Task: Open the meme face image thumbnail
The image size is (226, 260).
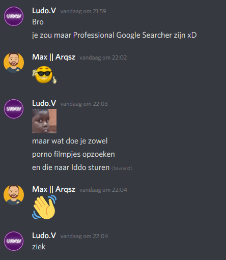Action: click(x=44, y=121)
